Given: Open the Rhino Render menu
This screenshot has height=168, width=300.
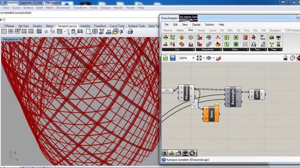Looking at the screenshot, I should (118, 8).
